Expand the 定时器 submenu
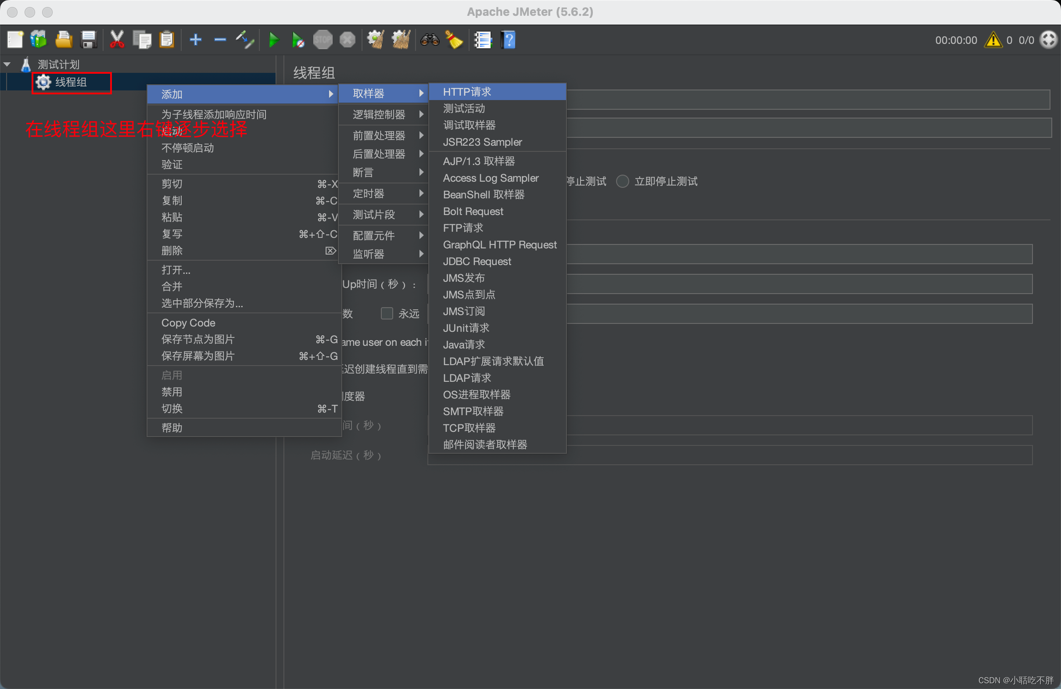This screenshot has height=689, width=1061. pos(384,194)
